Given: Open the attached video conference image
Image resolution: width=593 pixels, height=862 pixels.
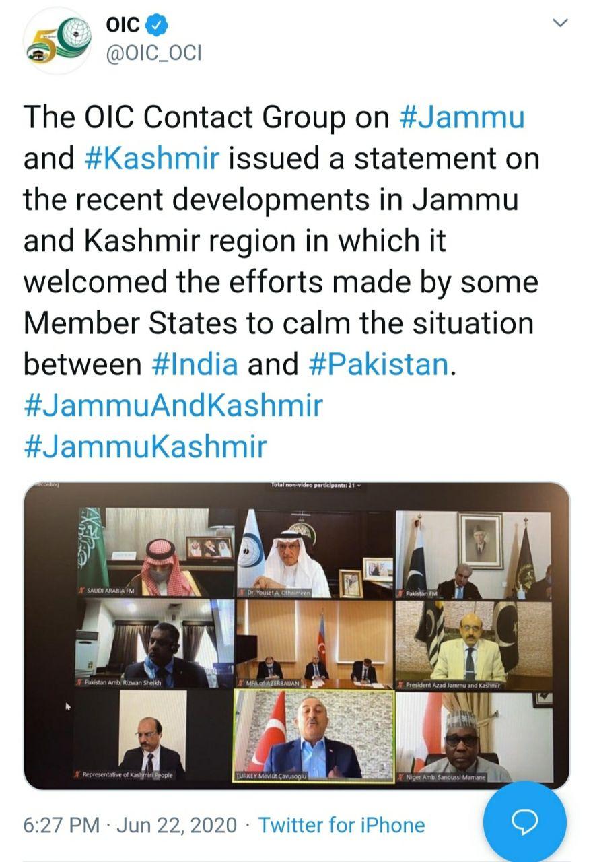Looking at the screenshot, I should (x=297, y=636).
